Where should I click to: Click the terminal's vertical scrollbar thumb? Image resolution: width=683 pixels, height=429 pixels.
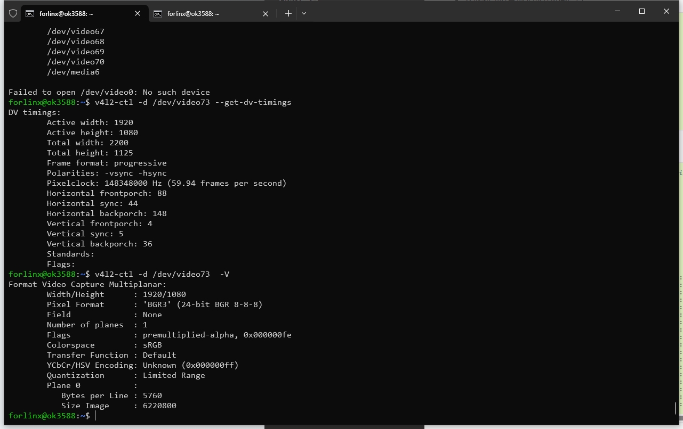[x=676, y=408]
